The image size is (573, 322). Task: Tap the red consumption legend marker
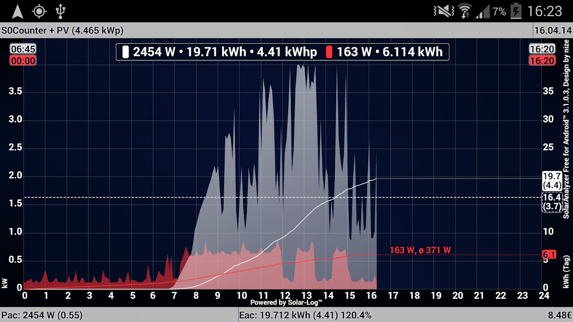(329, 52)
